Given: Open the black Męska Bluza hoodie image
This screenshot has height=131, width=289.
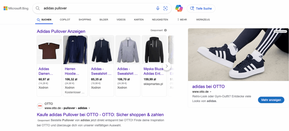Looking at the screenshot, I should pyautogui.click(x=154, y=50).
